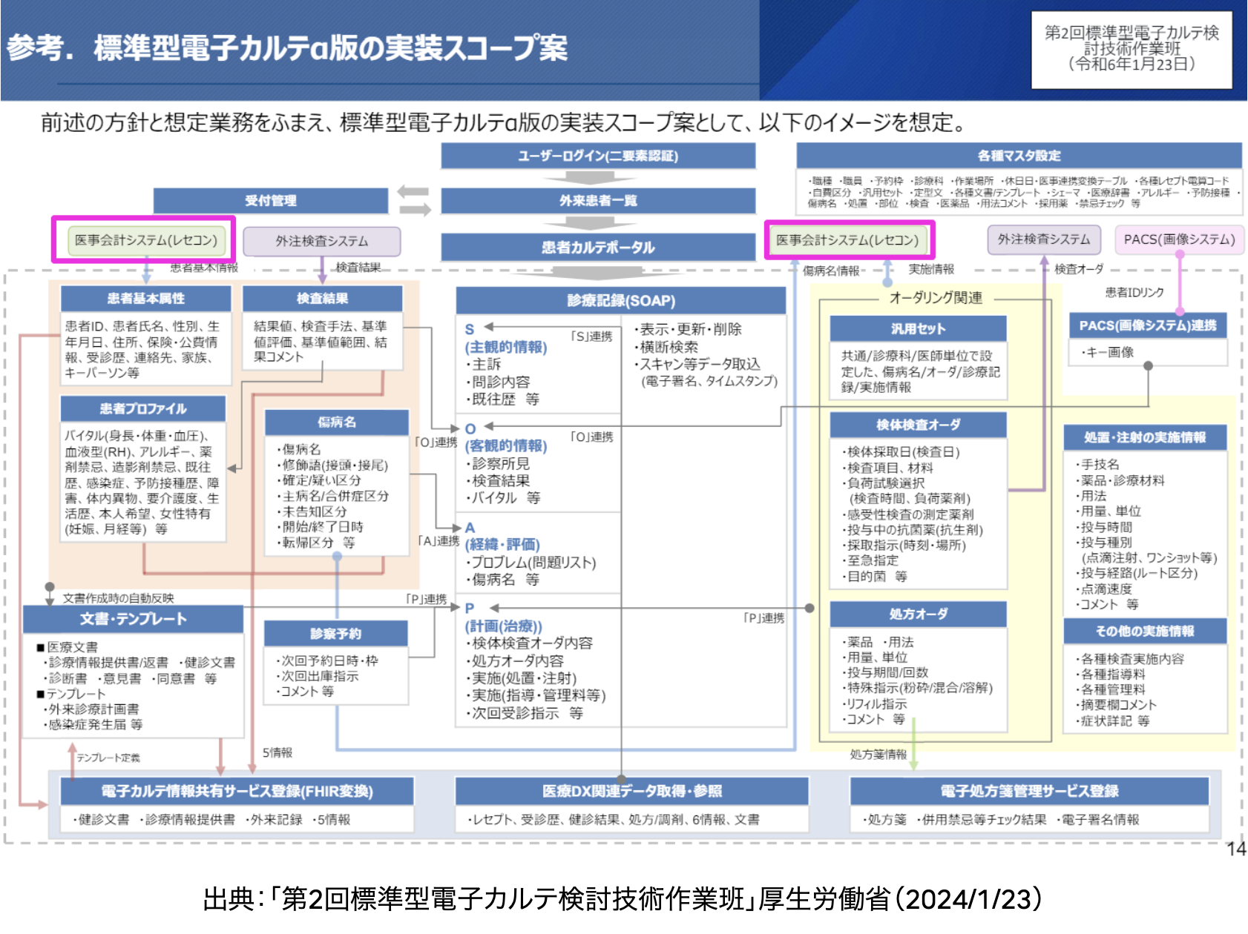Image resolution: width=1248 pixels, height=934 pixels.
Task: Click the two-way arrows beside 受付管理
Action: coord(414,201)
